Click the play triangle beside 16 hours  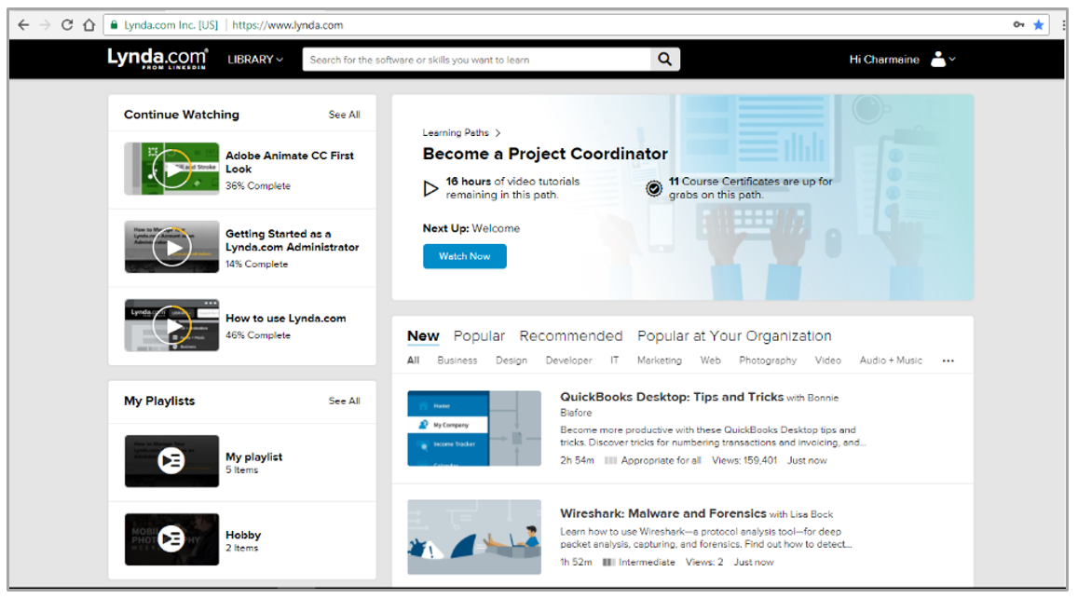(x=431, y=188)
